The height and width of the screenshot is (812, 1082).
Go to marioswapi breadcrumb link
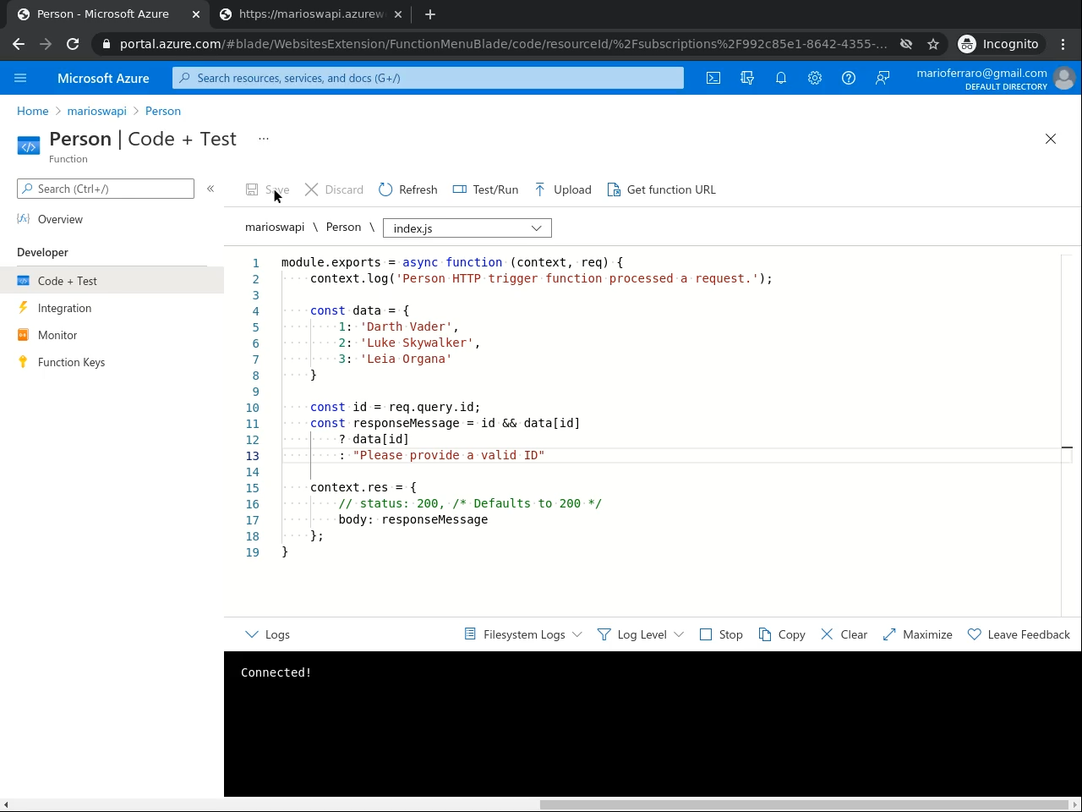(x=96, y=111)
